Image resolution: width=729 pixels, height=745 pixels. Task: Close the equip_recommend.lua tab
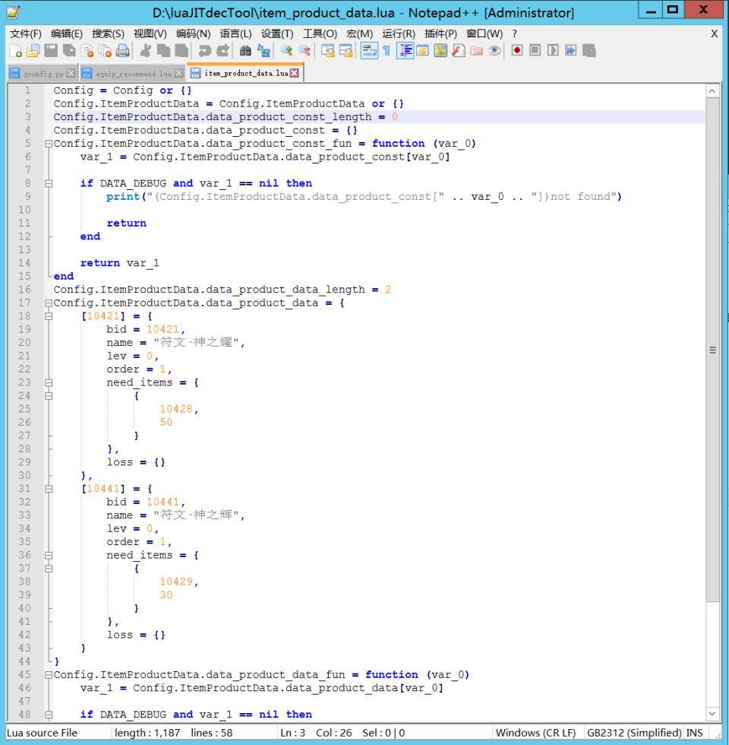coord(179,73)
